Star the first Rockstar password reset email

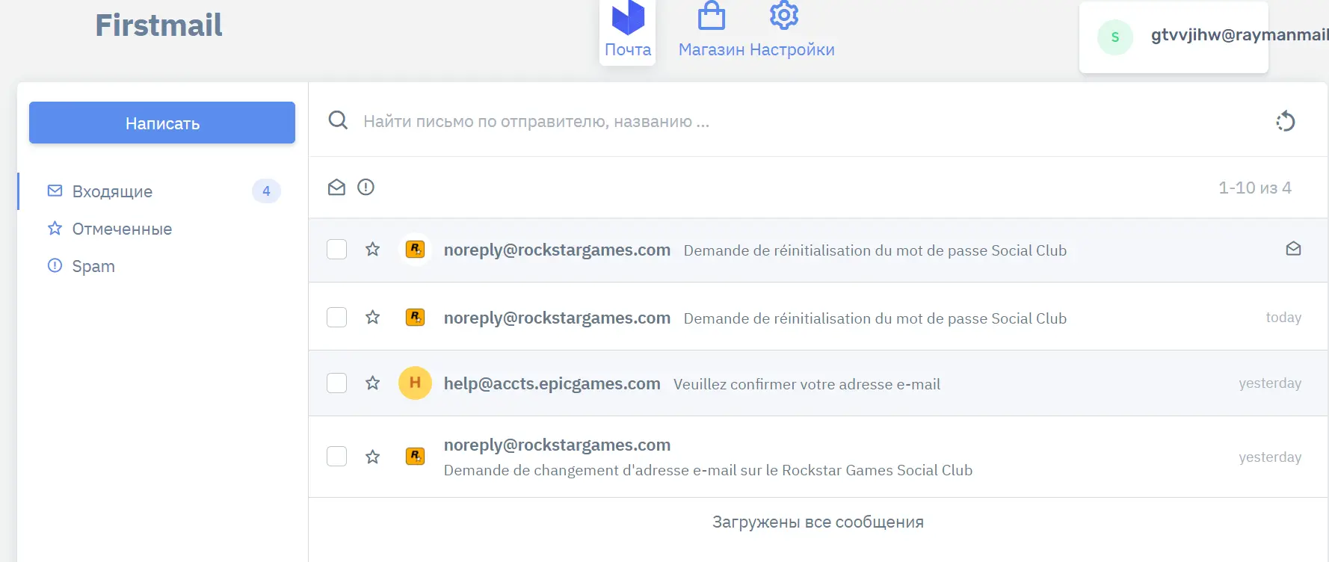click(372, 250)
